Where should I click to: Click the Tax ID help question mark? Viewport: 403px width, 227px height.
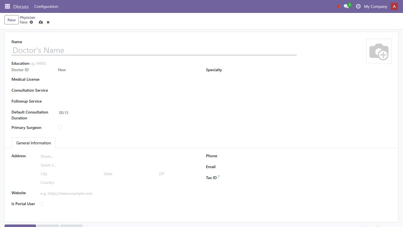(219, 177)
